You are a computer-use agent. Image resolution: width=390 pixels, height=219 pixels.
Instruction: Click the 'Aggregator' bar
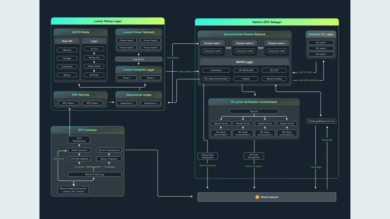point(139,59)
